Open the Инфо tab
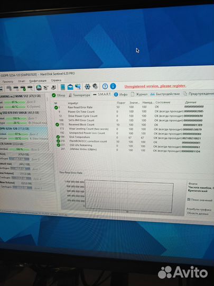Screen dimensions: 214x286 (120, 94)
